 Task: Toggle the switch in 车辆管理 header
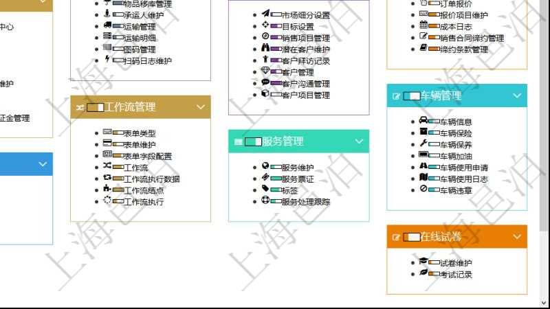click(412, 96)
